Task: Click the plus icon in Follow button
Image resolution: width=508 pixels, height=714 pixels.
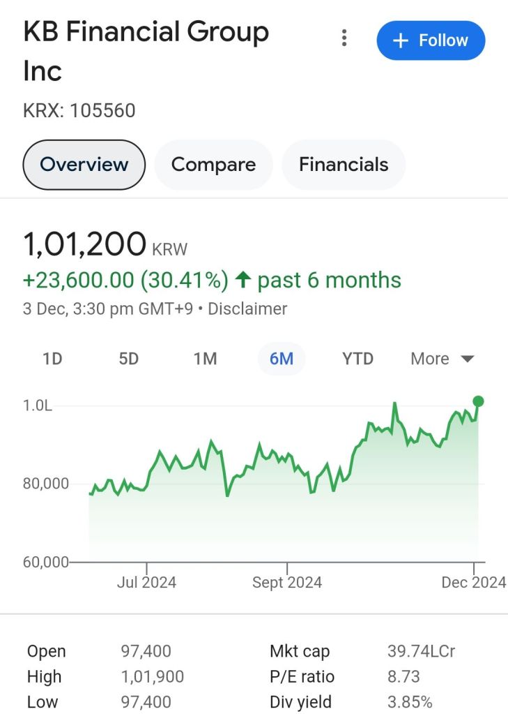Action: tap(400, 40)
